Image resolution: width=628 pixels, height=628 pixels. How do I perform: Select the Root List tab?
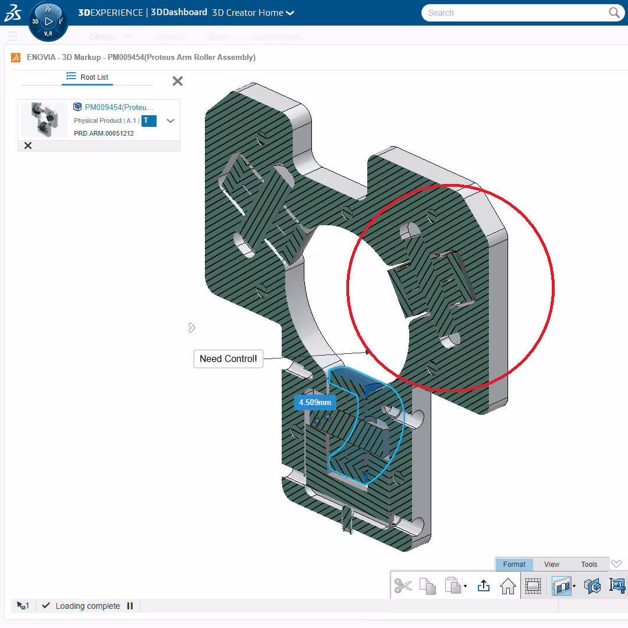[87, 77]
